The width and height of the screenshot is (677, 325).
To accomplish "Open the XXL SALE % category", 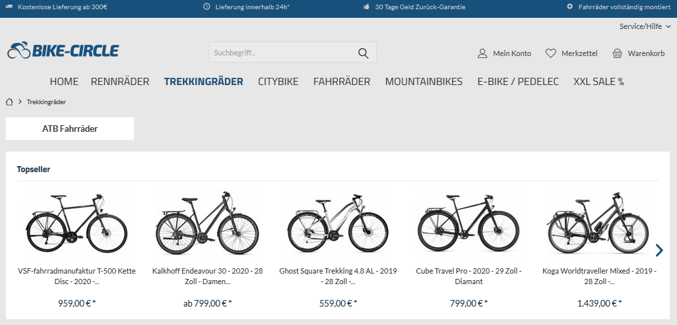I will pos(599,82).
